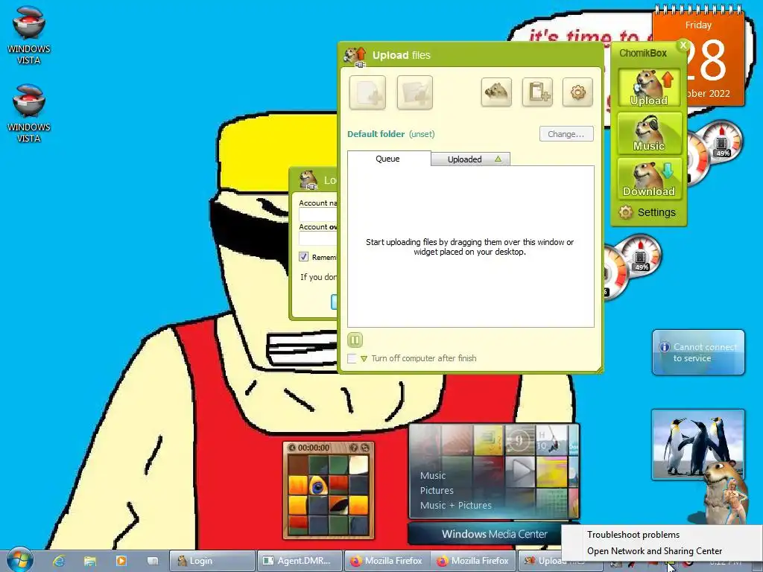763x572 pixels.
Task: Click the Account name field in Login window
Action: [318, 215]
